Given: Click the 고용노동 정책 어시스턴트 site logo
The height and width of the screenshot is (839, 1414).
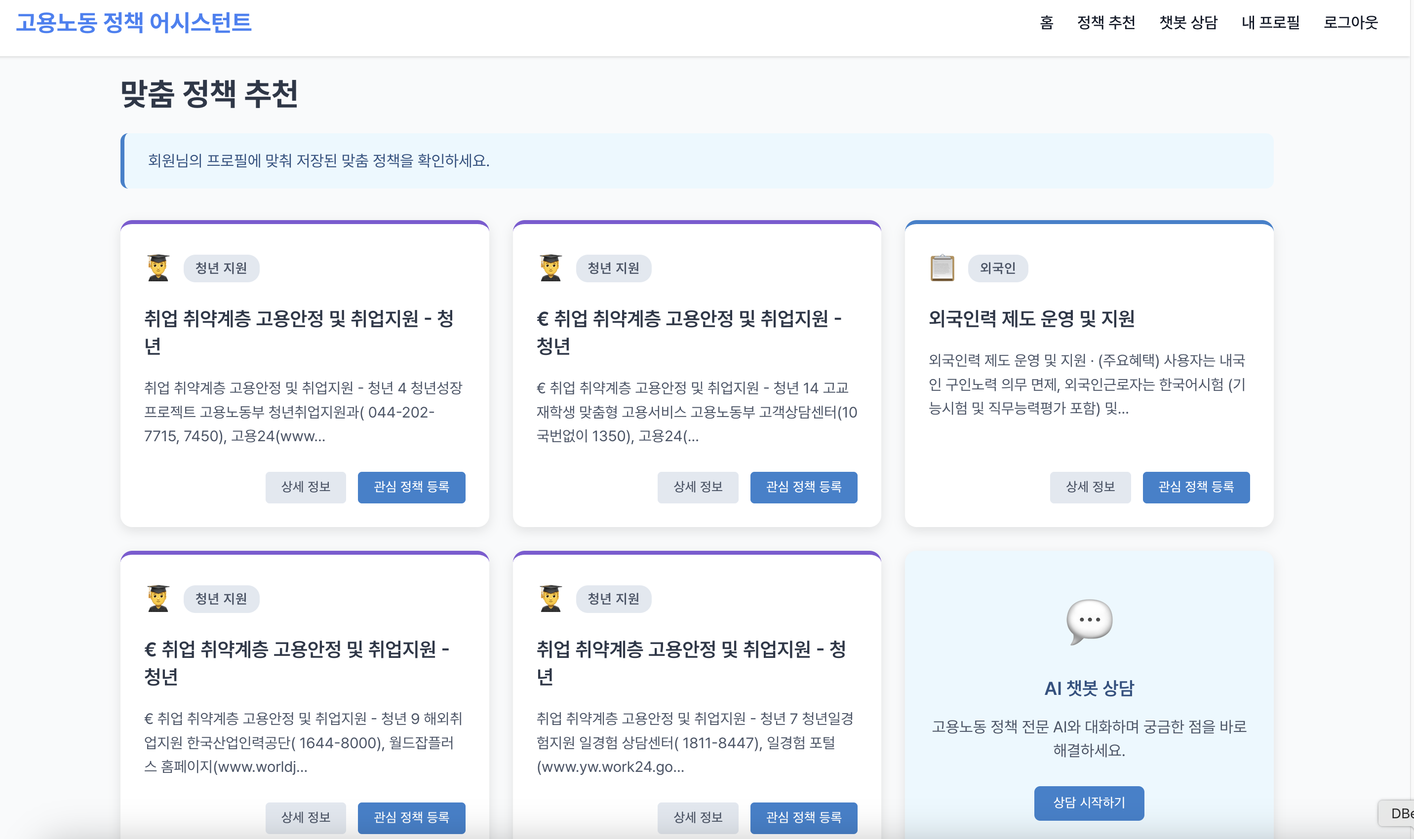Looking at the screenshot, I should (x=133, y=23).
